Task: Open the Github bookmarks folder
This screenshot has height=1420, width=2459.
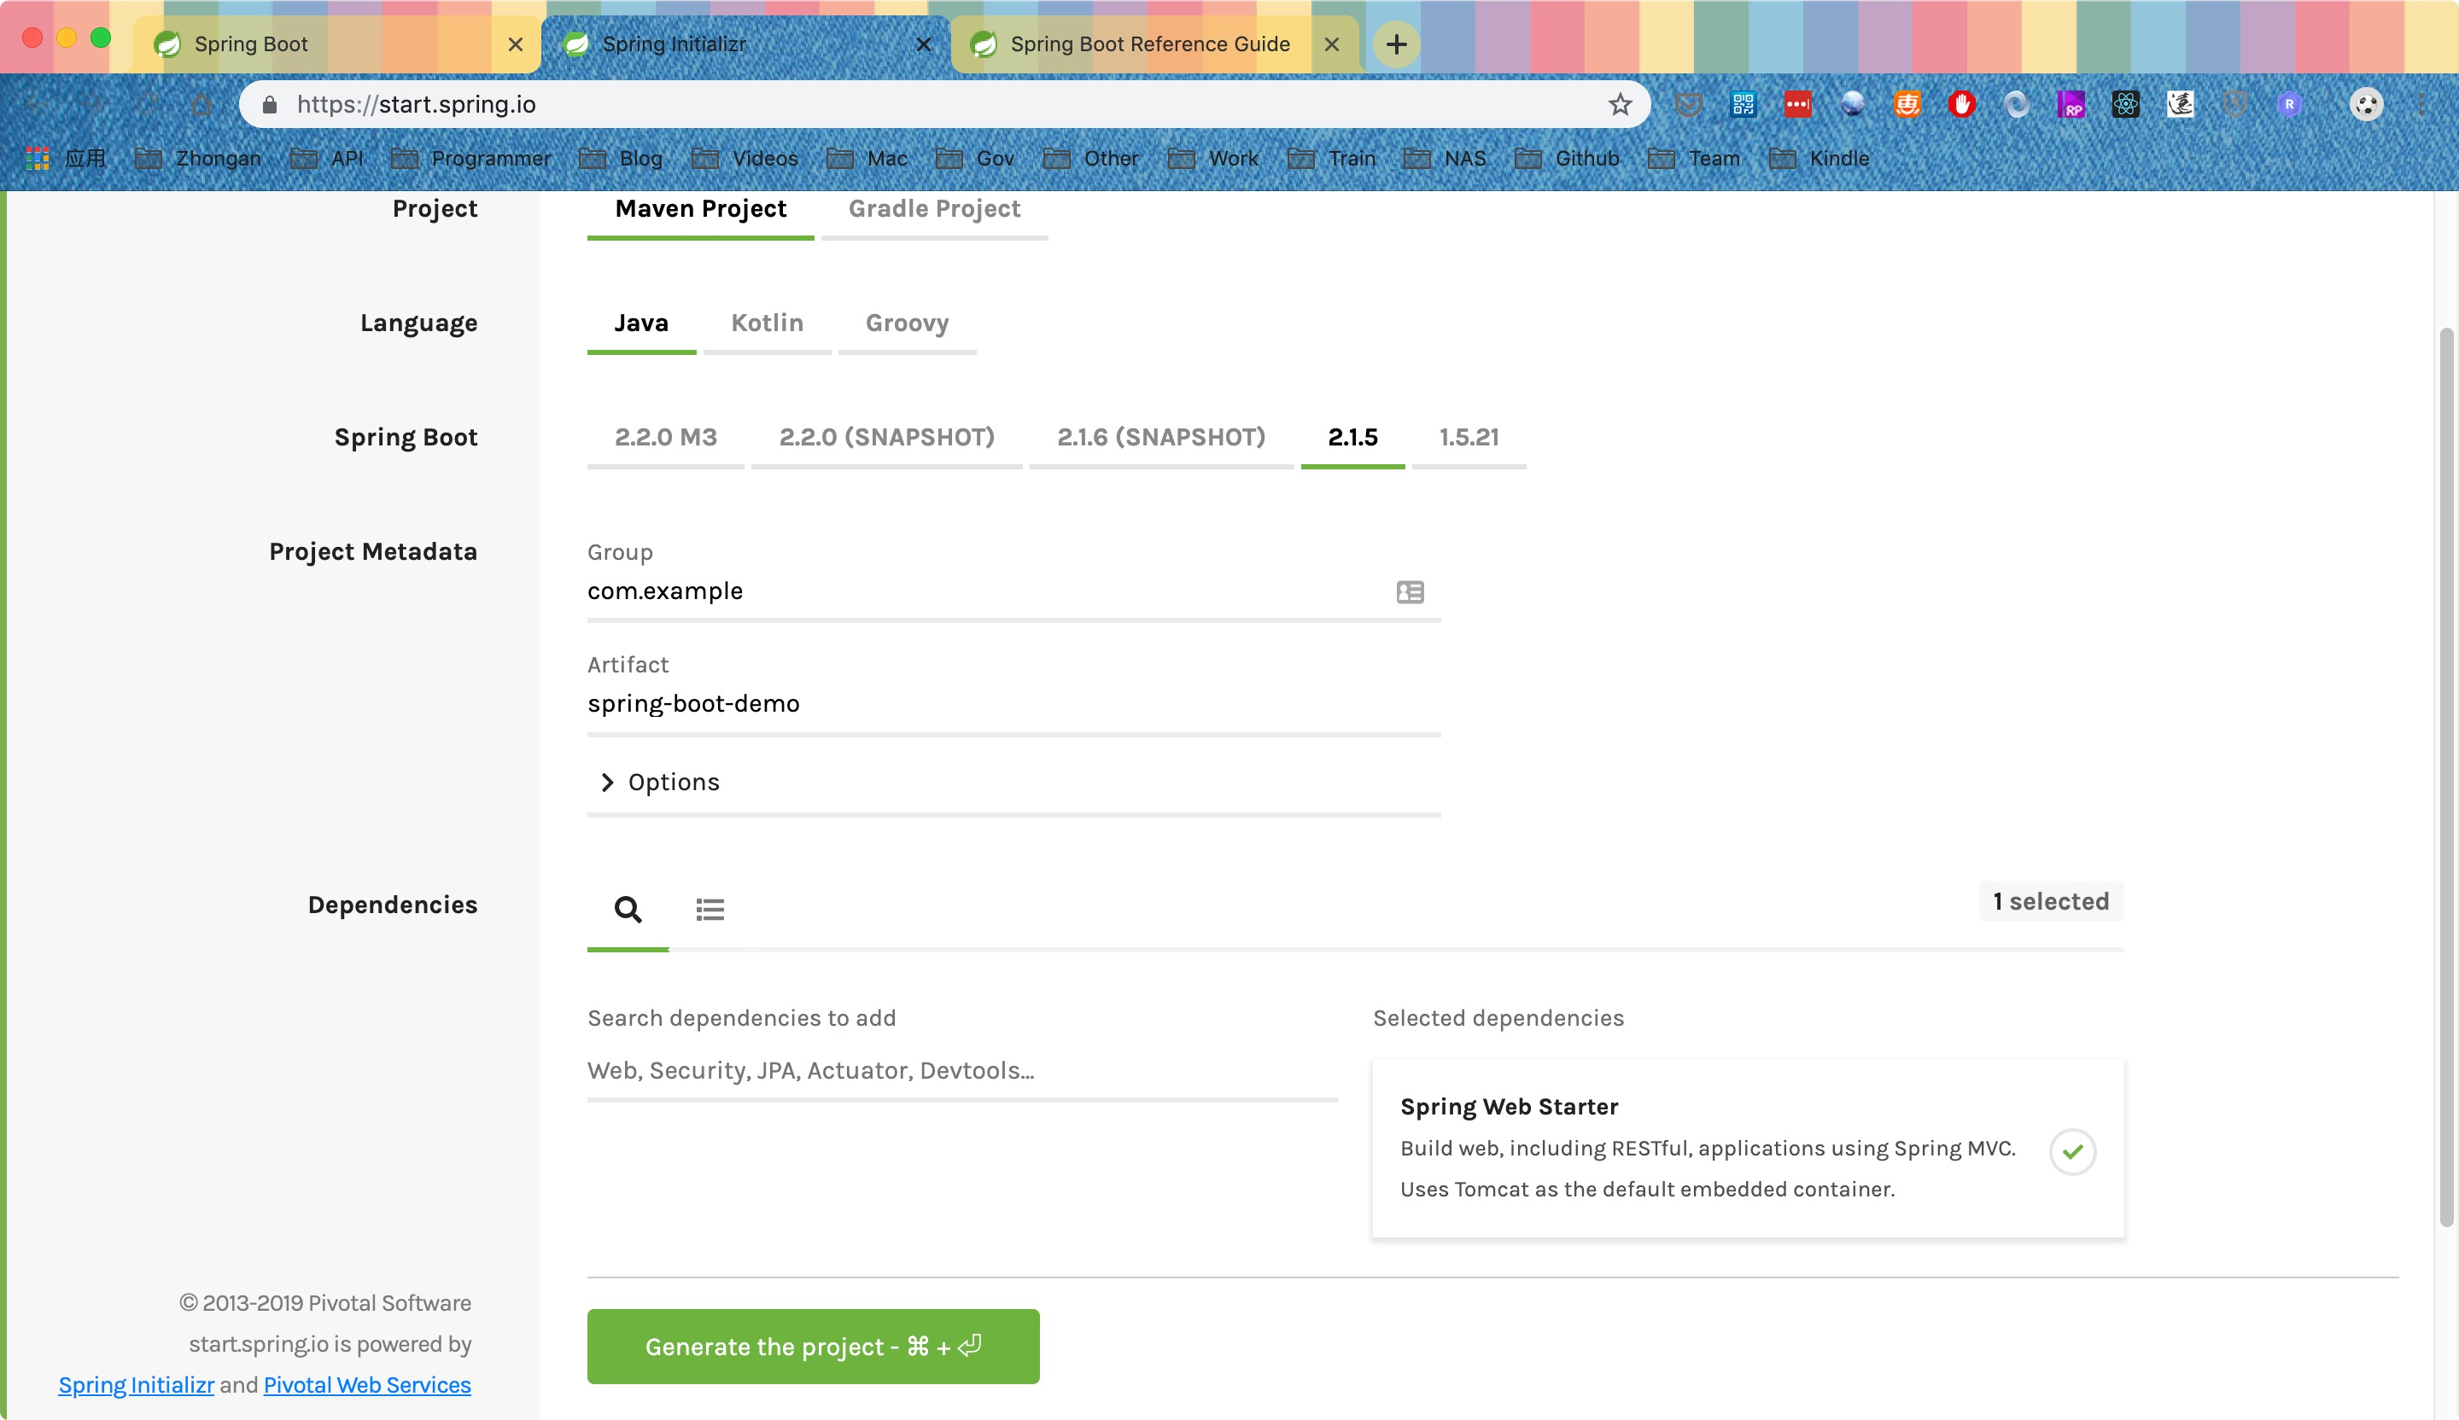Action: tap(1567, 158)
